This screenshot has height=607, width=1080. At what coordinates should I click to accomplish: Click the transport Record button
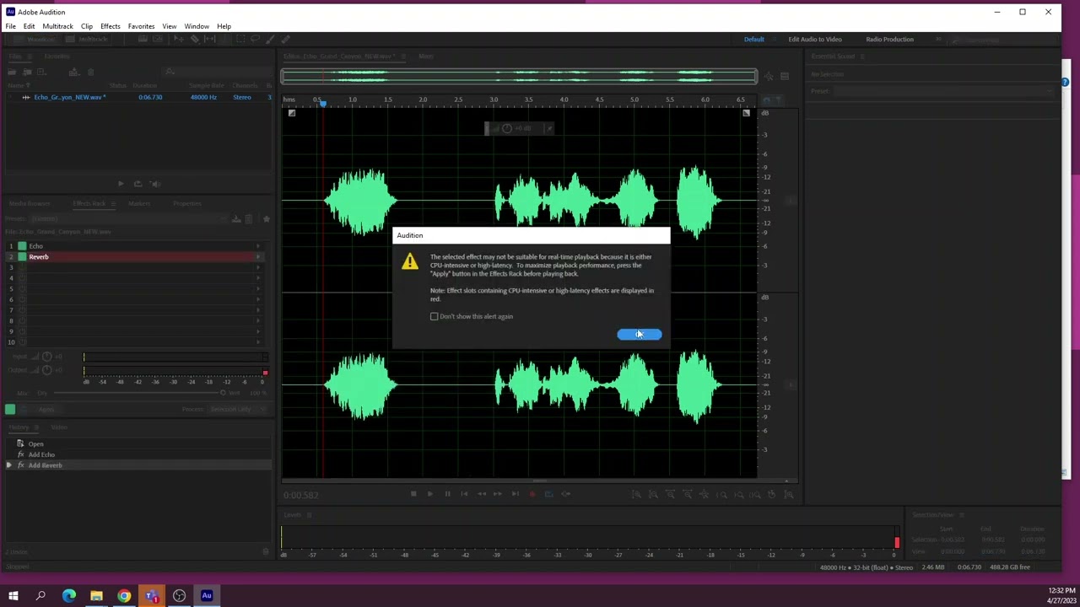[532, 494]
